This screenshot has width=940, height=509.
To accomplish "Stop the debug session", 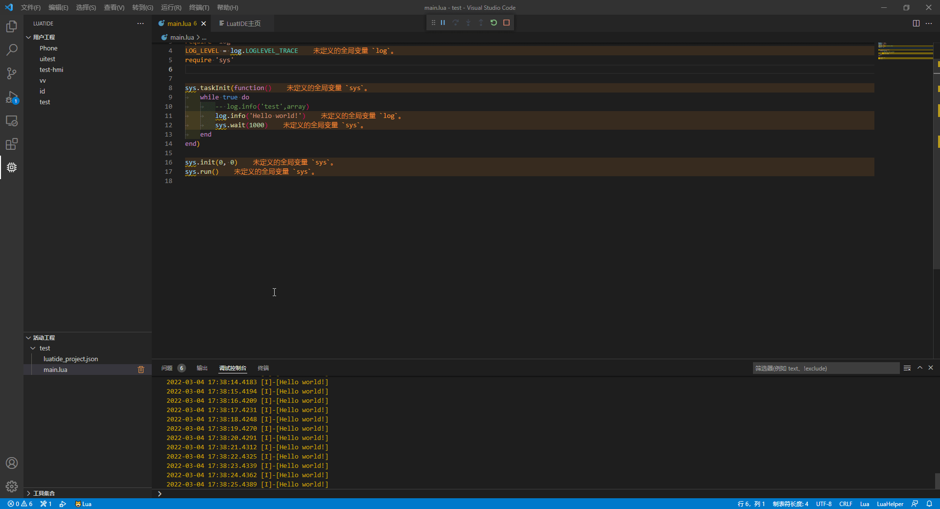I will pos(506,23).
